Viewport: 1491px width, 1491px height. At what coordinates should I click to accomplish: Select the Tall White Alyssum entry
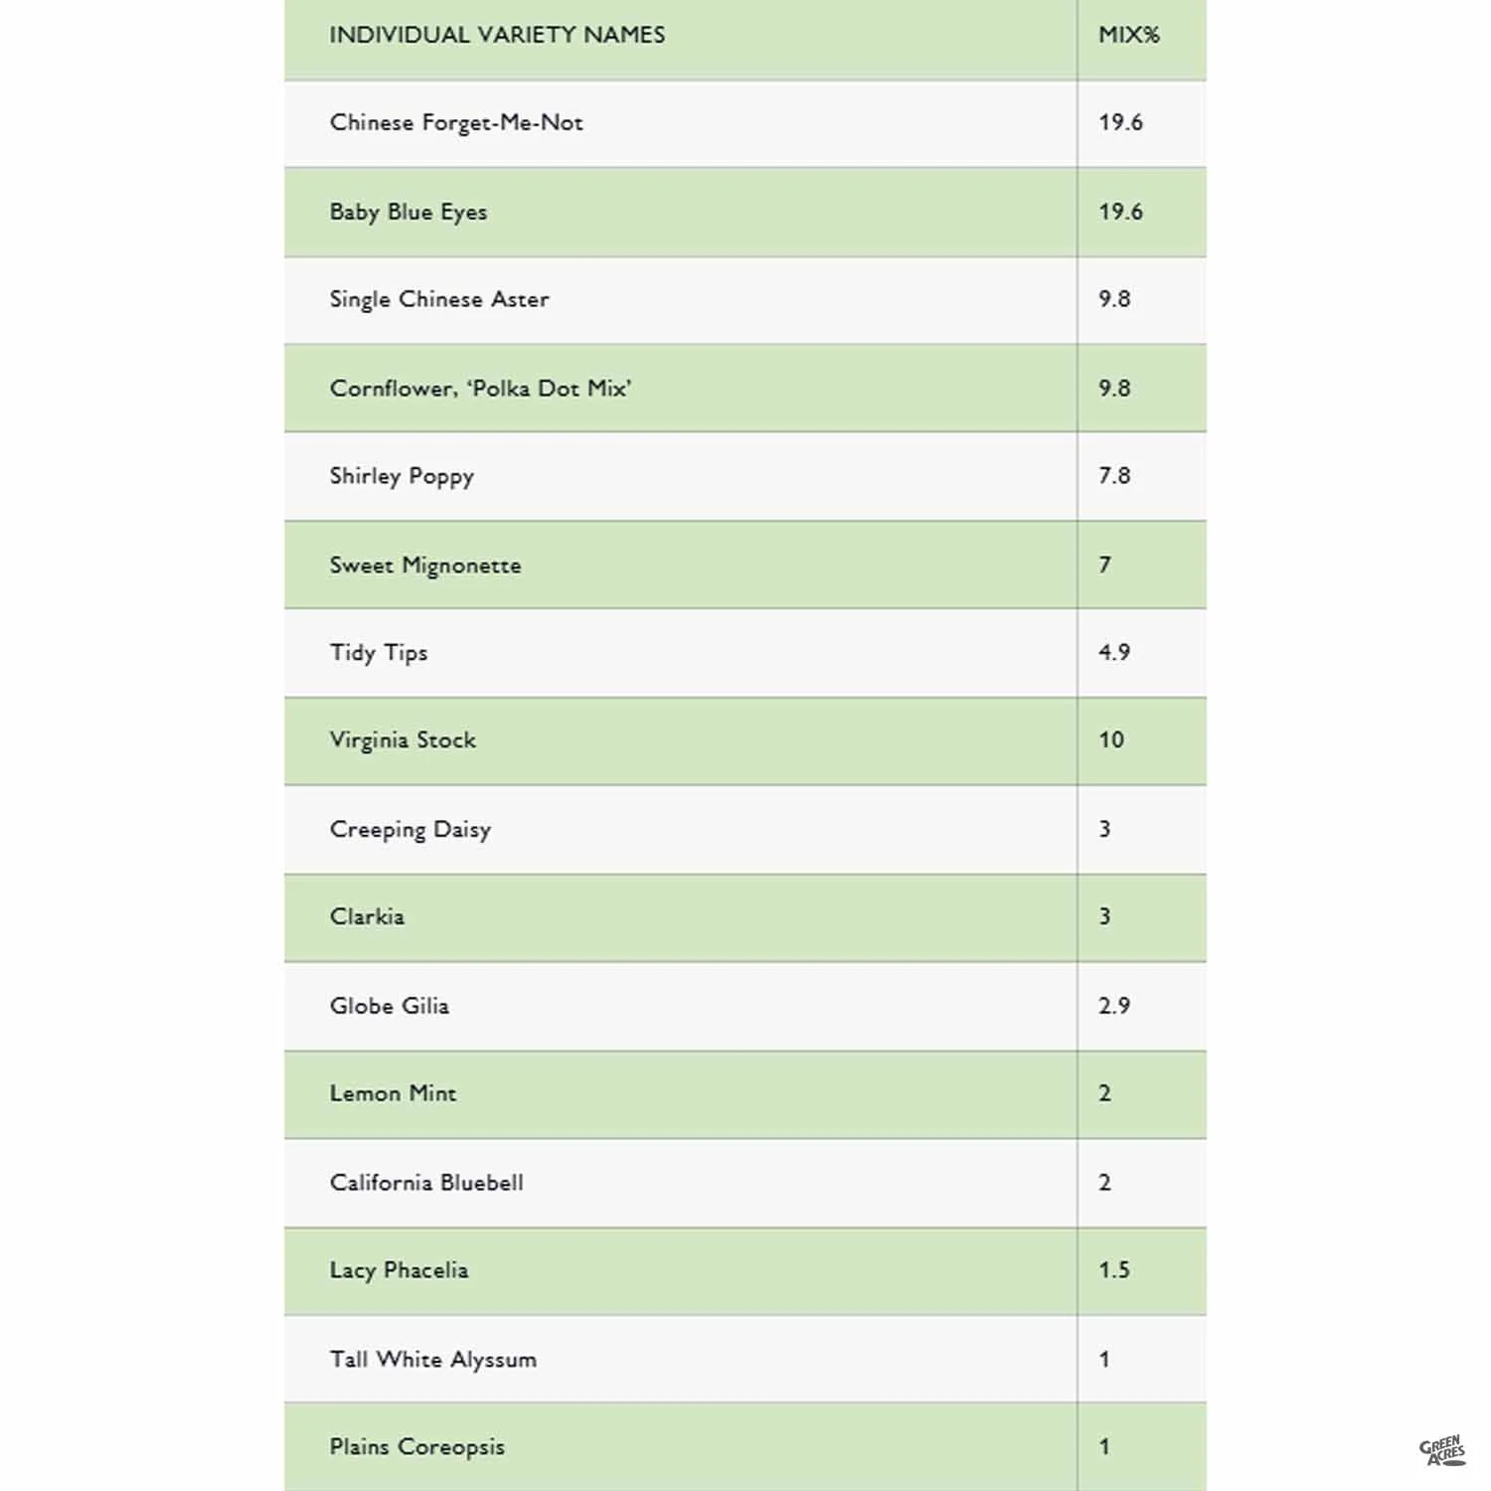(433, 1360)
